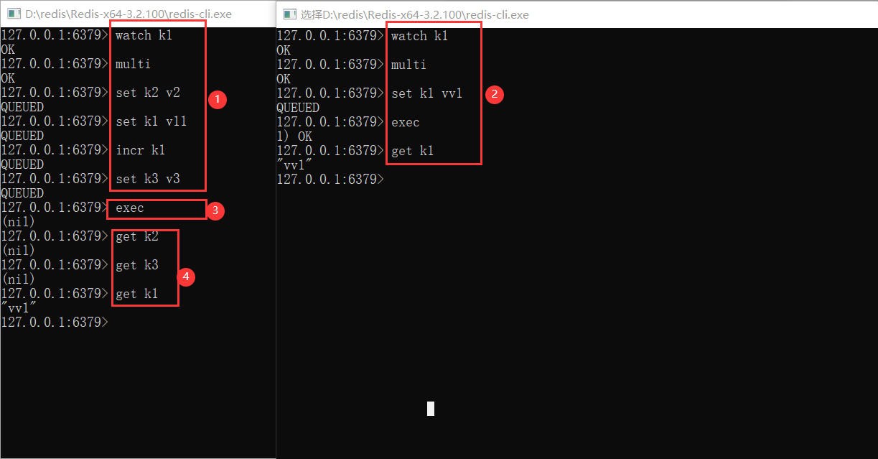The width and height of the screenshot is (878, 459).
Task: Click the "get k2" command line
Action: pyautogui.click(x=136, y=236)
